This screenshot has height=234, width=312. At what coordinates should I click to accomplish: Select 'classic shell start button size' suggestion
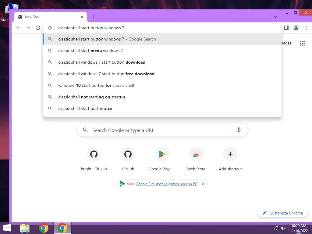162,109
